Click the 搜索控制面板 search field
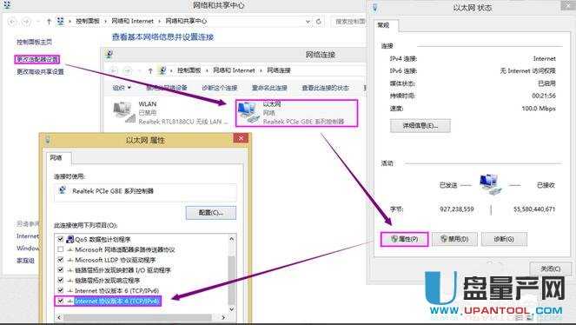Screen dimensions: 576x325 click(x=350, y=22)
